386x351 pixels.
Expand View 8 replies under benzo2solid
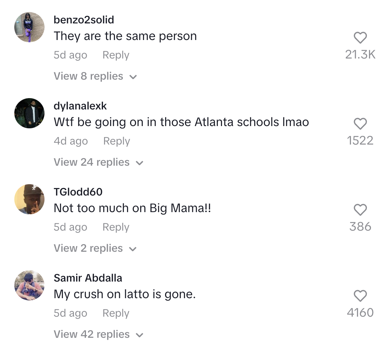[95, 76]
